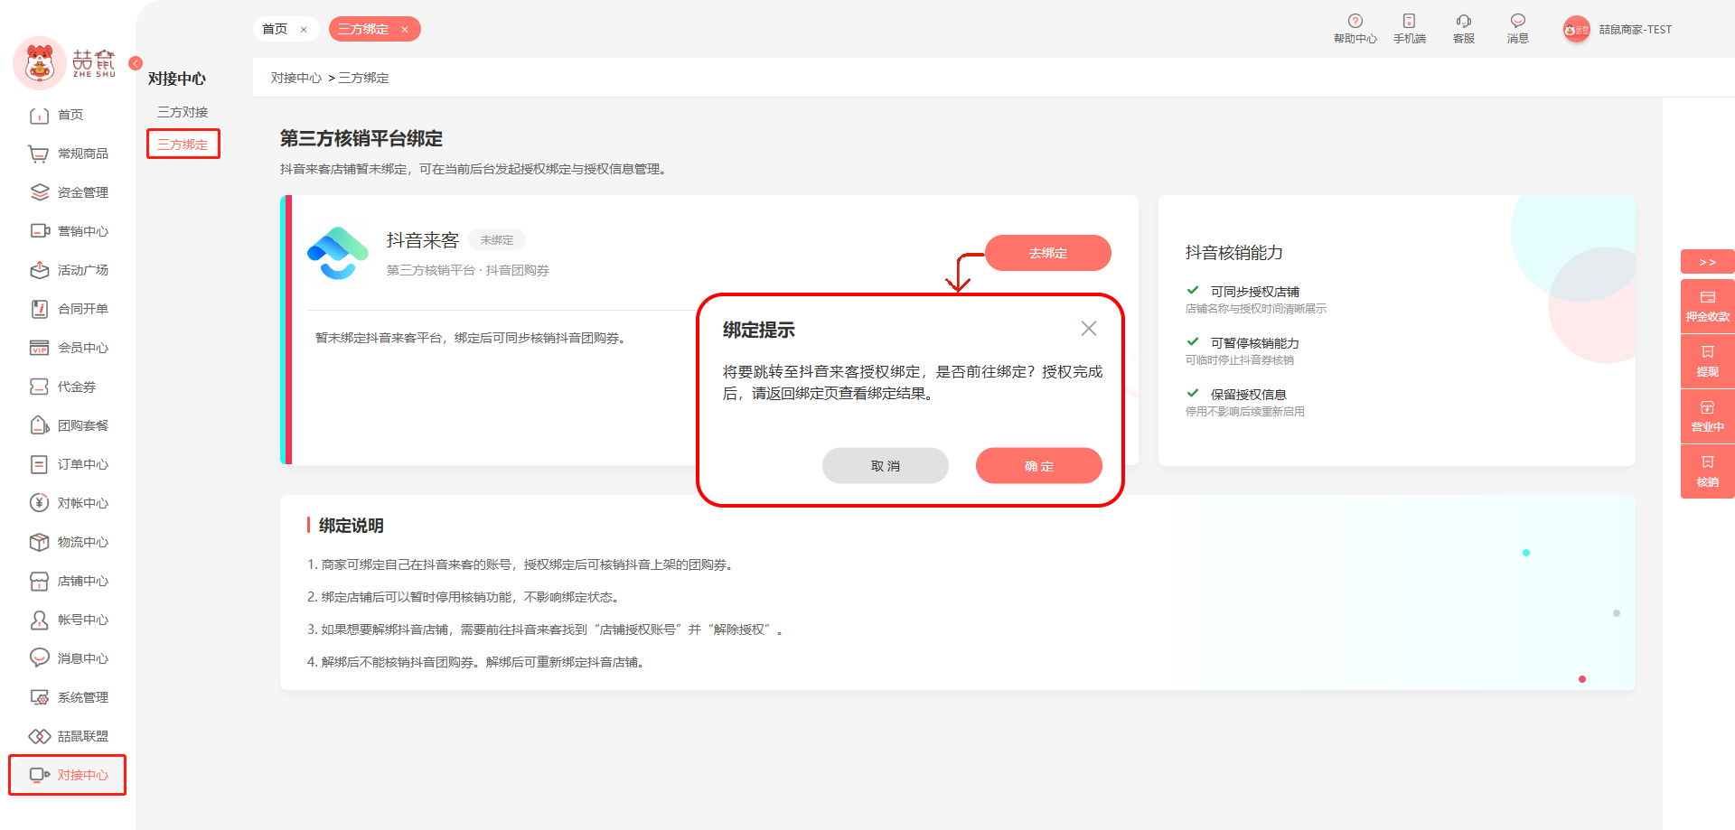The width and height of the screenshot is (1735, 830).
Task: Close the 三方绑定 page tab
Action: pyautogui.click(x=405, y=30)
